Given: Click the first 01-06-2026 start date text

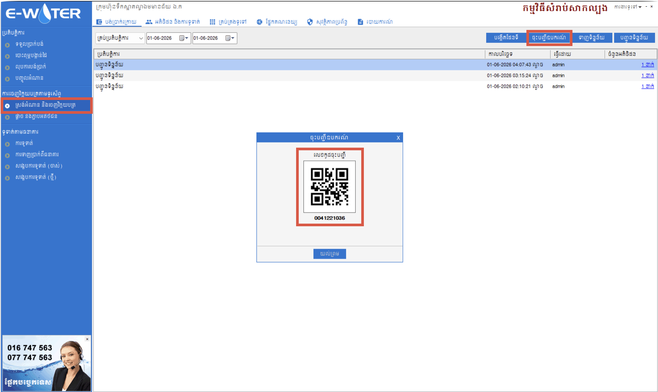Looking at the screenshot, I should pyautogui.click(x=160, y=38).
